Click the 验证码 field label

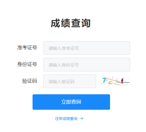click(x=29, y=81)
